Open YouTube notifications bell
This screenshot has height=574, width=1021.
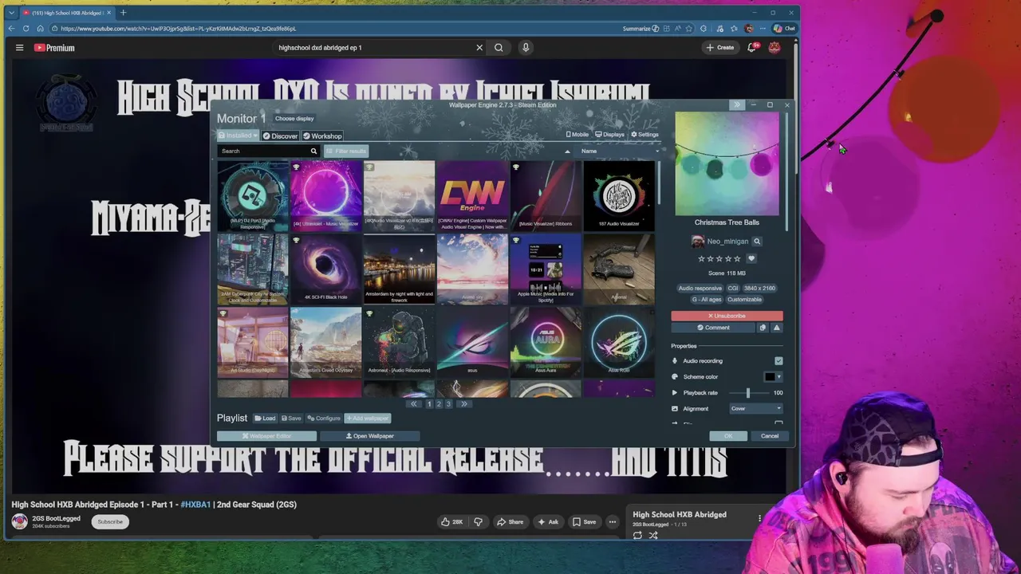(751, 48)
